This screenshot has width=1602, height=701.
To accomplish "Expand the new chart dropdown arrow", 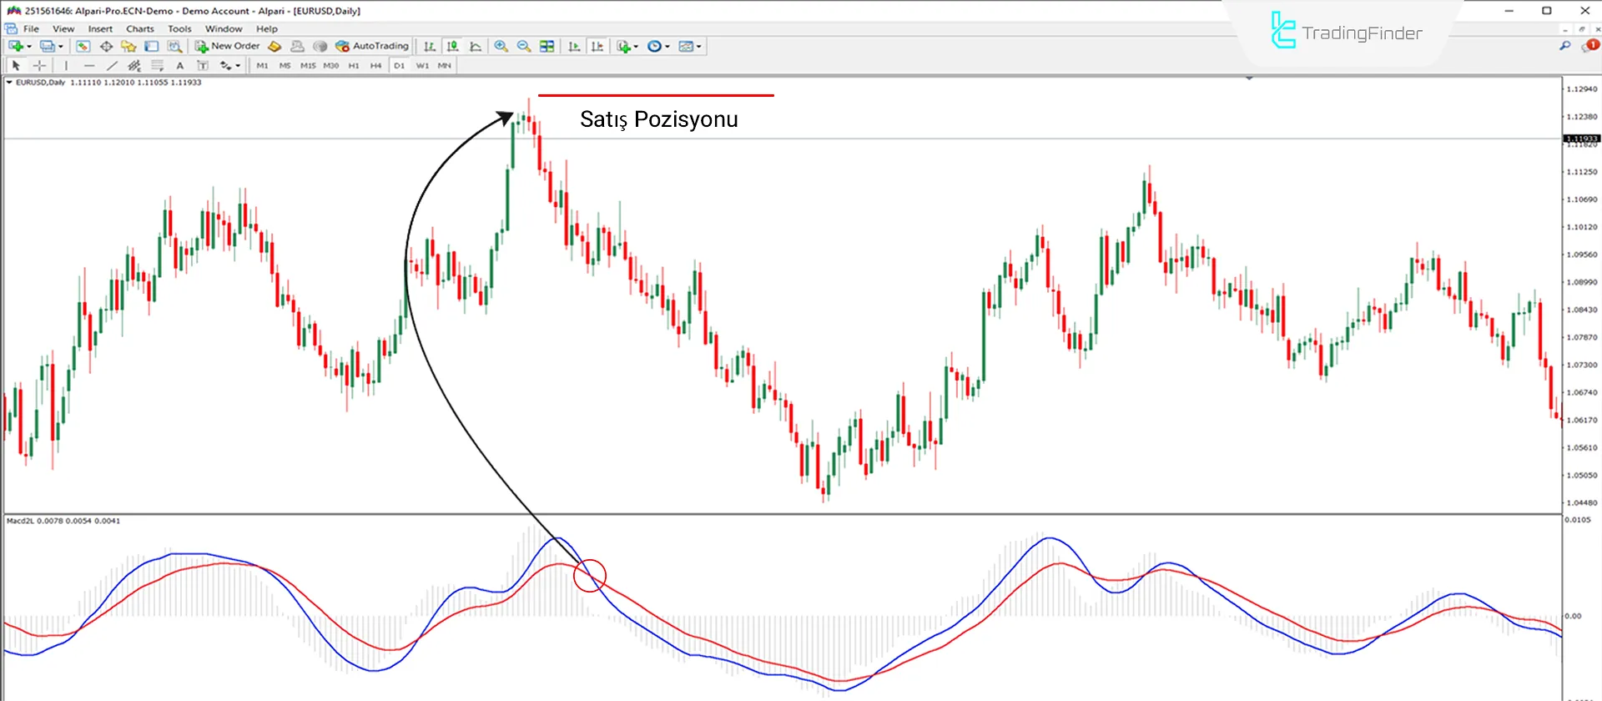I will tap(29, 47).
